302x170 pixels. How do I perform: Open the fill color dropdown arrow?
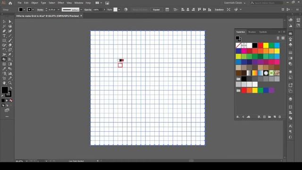pyautogui.click(x=25, y=9)
